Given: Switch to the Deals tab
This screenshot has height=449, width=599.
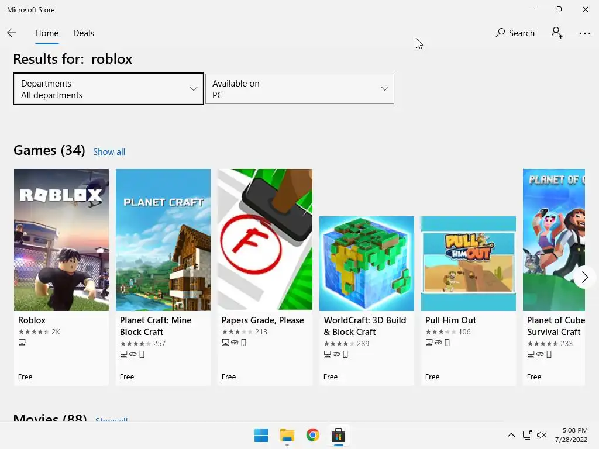Looking at the screenshot, I should pos(83,33).
